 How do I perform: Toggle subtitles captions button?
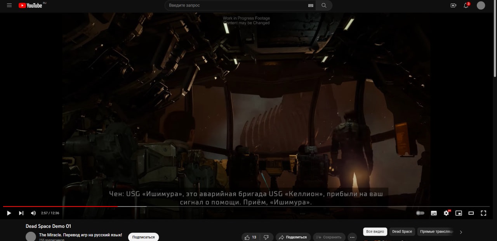click(x=434, y=213)
